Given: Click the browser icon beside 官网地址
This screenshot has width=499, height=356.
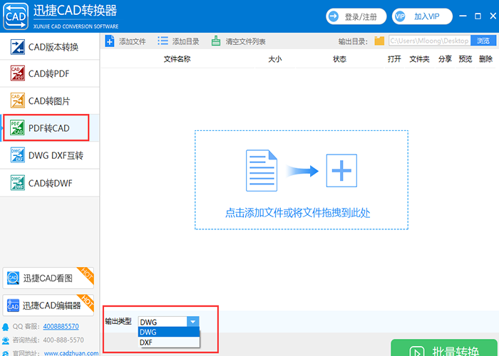Looking at the screenshot, I should [6, 353].
